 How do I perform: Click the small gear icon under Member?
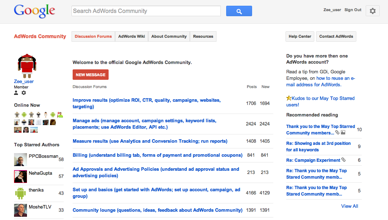[x=24, y=93]
